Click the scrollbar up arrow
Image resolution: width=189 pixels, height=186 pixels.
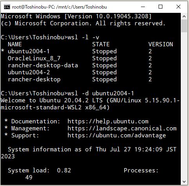[x=184, y=16]
